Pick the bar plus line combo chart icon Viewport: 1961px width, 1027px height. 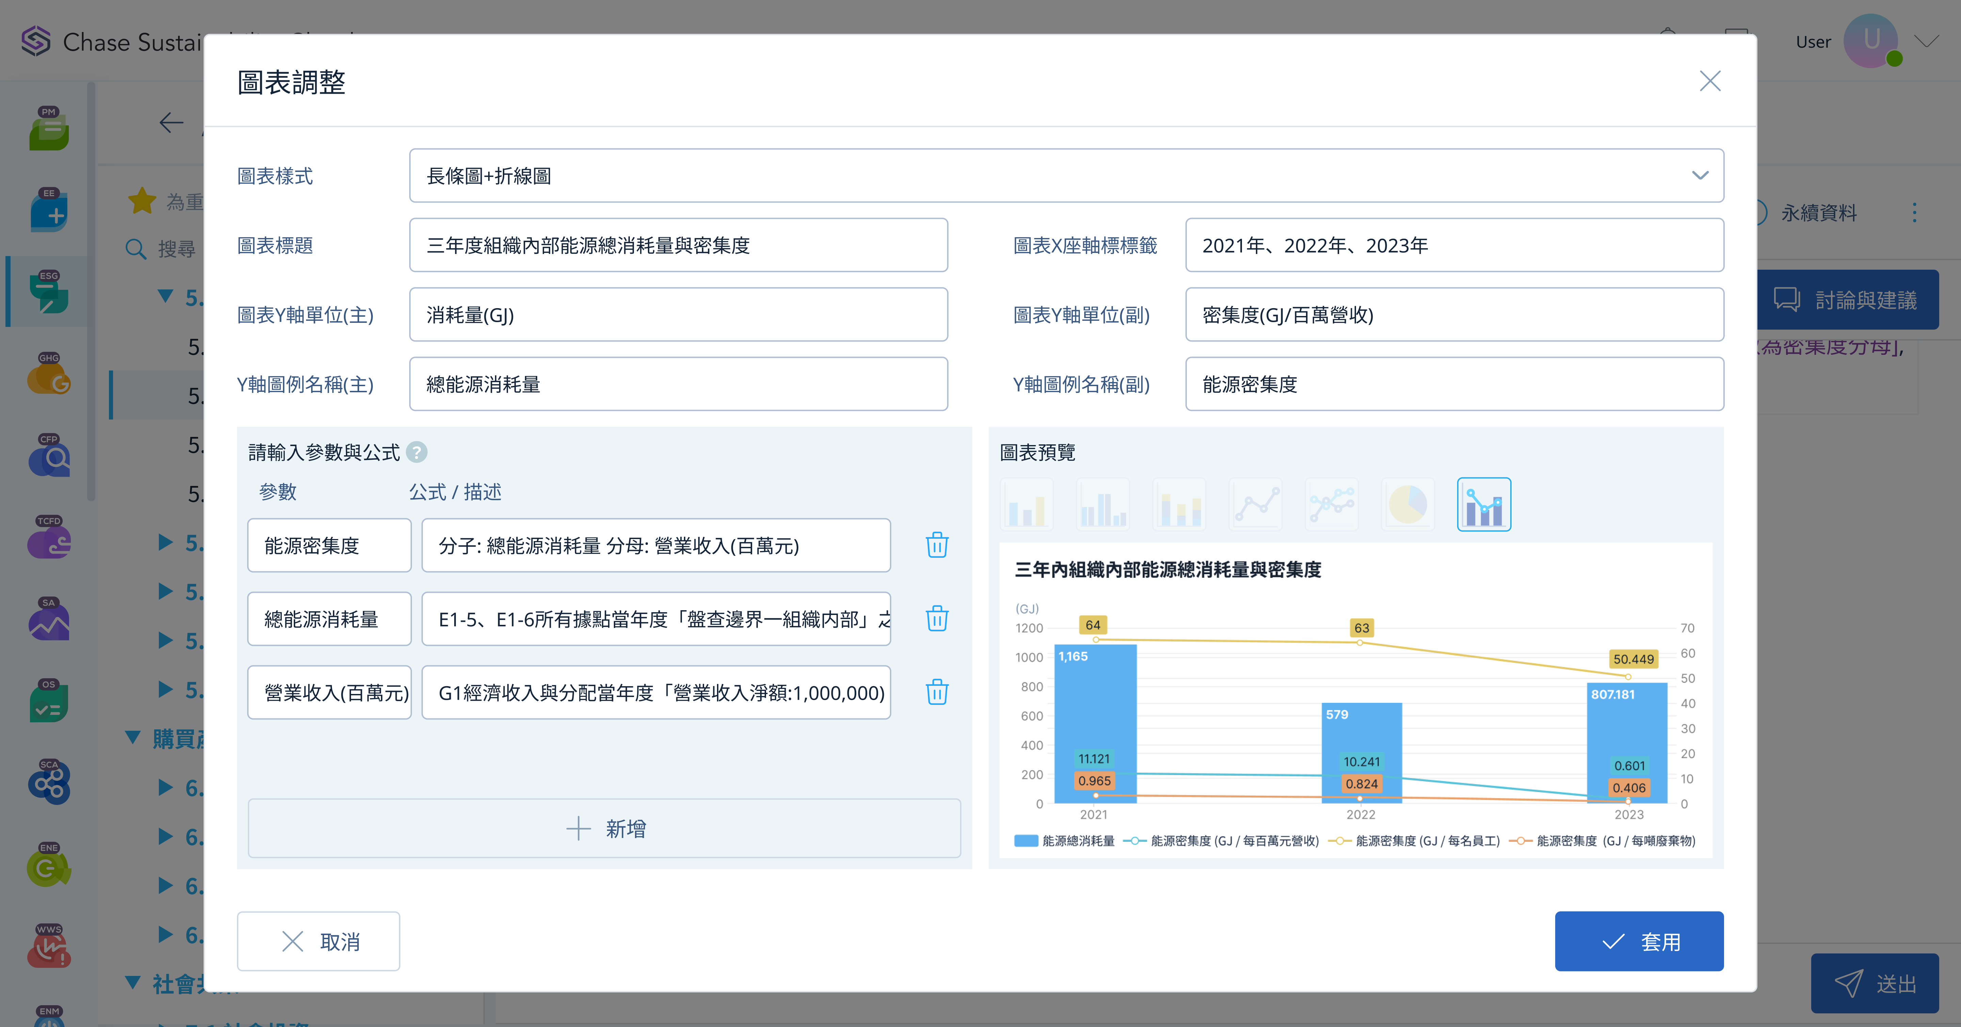click(x=1483, y=504)
